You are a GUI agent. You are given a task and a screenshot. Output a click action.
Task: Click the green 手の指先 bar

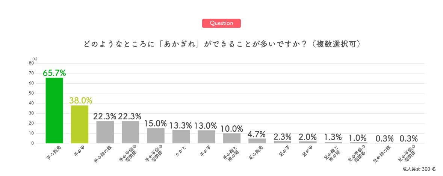tap(54, 110)
